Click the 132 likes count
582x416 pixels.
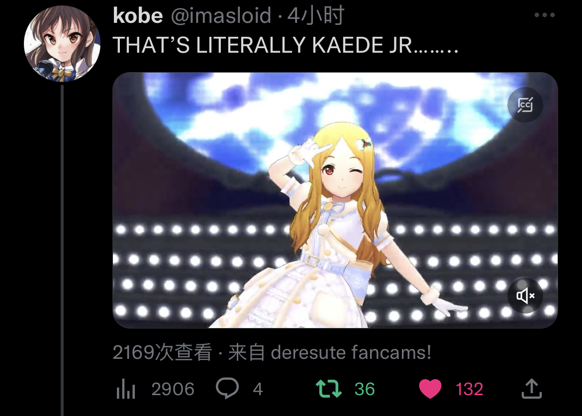(x=469, y=389)
